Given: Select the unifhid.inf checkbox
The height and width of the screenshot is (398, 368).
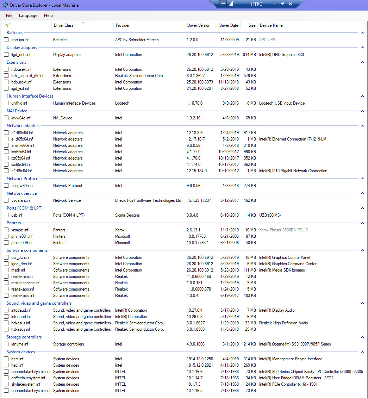Looking at the screenshot, I should pyautogui.click(x=6, y=103).
